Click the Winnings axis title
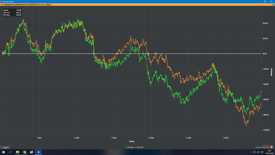Image resolution: width=275 pixels, height=155 pixels. pyautogui.click(x=271, y=72)
